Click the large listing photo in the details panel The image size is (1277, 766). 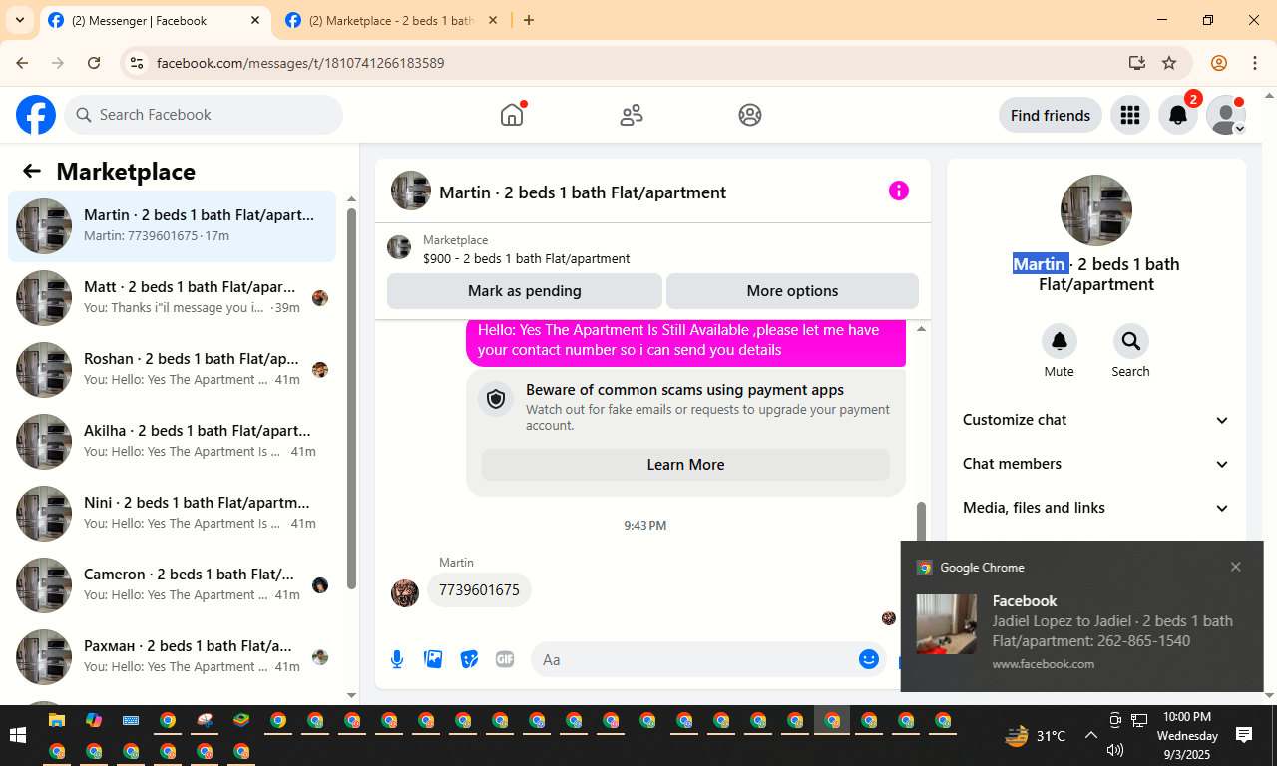tap(1096, 210)
